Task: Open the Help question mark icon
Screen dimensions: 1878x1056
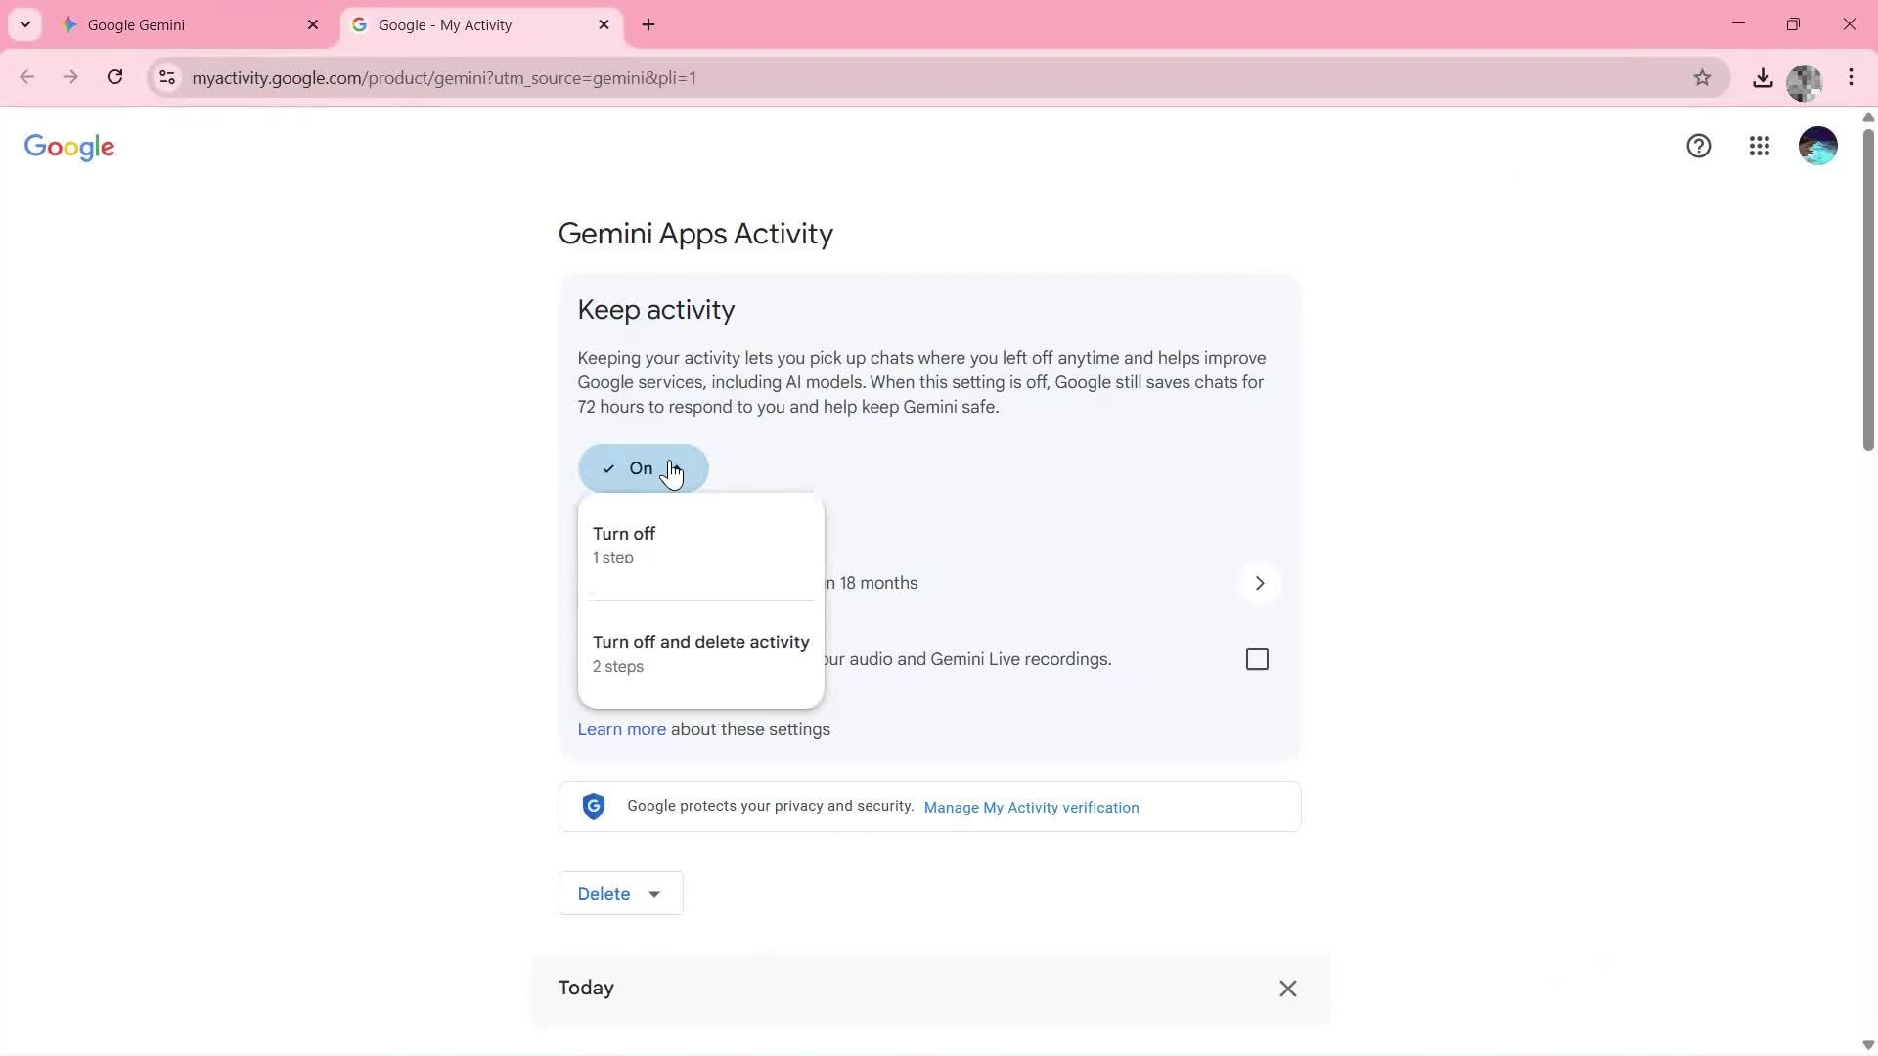Action: click(1699, 146)
